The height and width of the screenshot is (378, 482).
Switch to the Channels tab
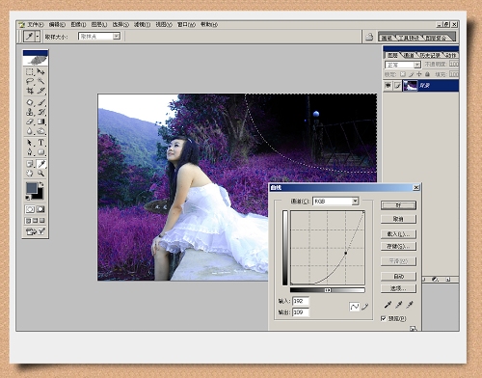point(409,55)
